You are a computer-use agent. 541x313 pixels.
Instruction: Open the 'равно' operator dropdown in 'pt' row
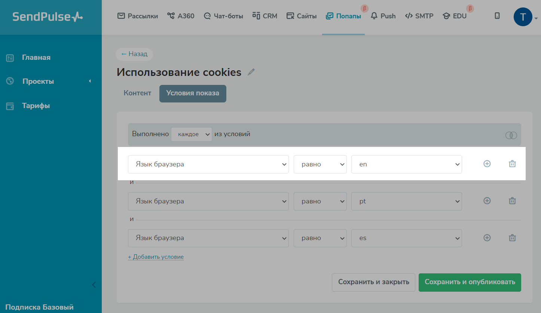click(x=320, y=201)
